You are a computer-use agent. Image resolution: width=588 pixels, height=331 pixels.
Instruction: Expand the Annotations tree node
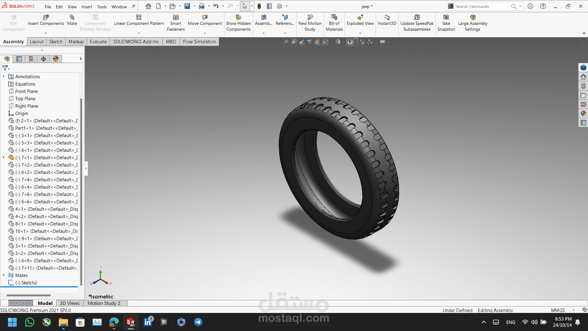click(x=4, y=77)
